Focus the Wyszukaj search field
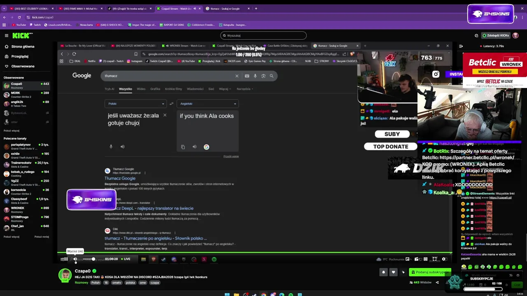The image size is (527, 296). (263, 35)
